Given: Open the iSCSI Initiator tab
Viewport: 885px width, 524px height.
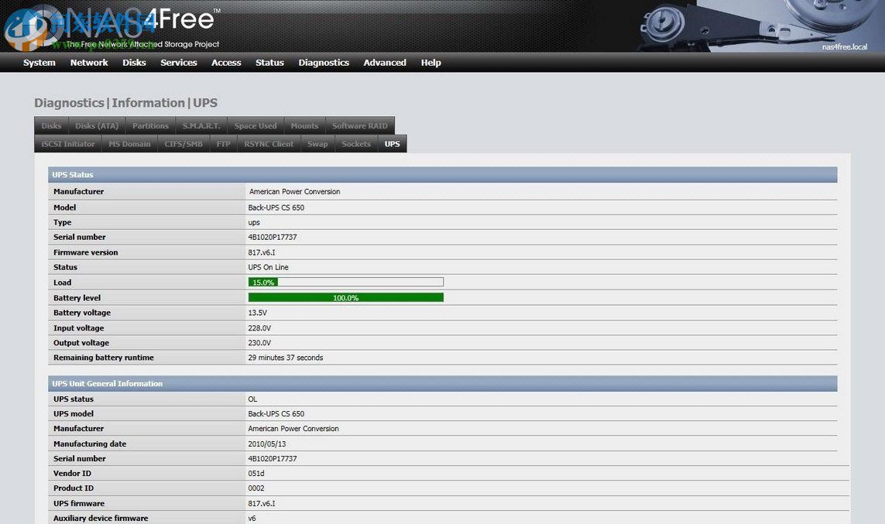Looking at the screenshot, I should click(67, 143).
